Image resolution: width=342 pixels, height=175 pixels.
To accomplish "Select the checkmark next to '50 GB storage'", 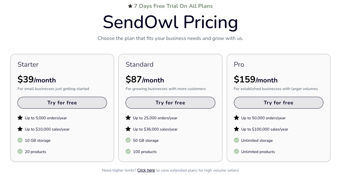I will click(128, 140).
